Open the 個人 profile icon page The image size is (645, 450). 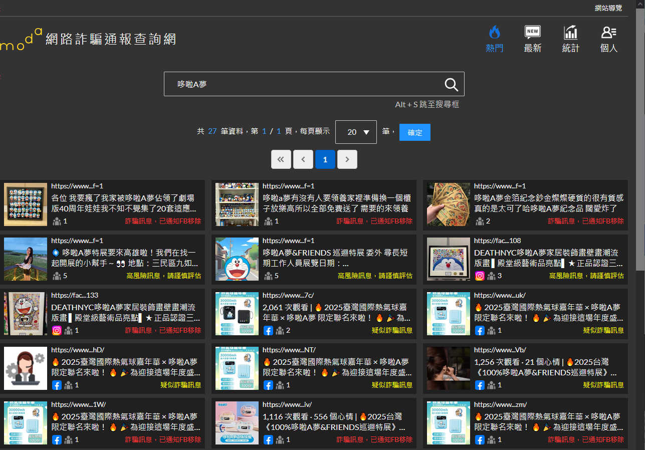608,39
